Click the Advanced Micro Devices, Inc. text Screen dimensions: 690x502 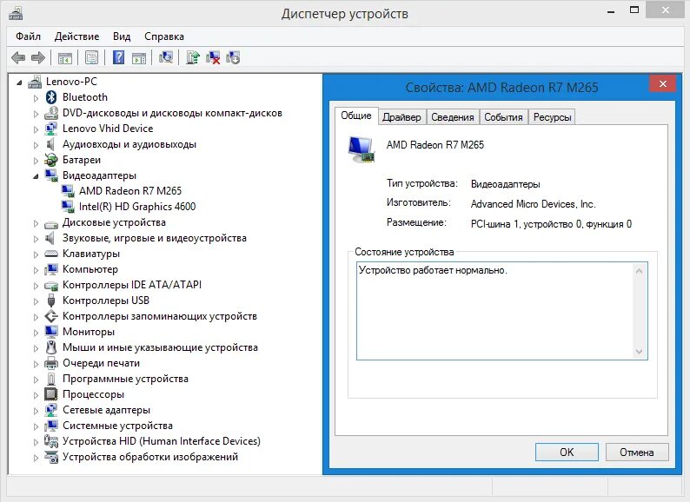click(533, 204)
